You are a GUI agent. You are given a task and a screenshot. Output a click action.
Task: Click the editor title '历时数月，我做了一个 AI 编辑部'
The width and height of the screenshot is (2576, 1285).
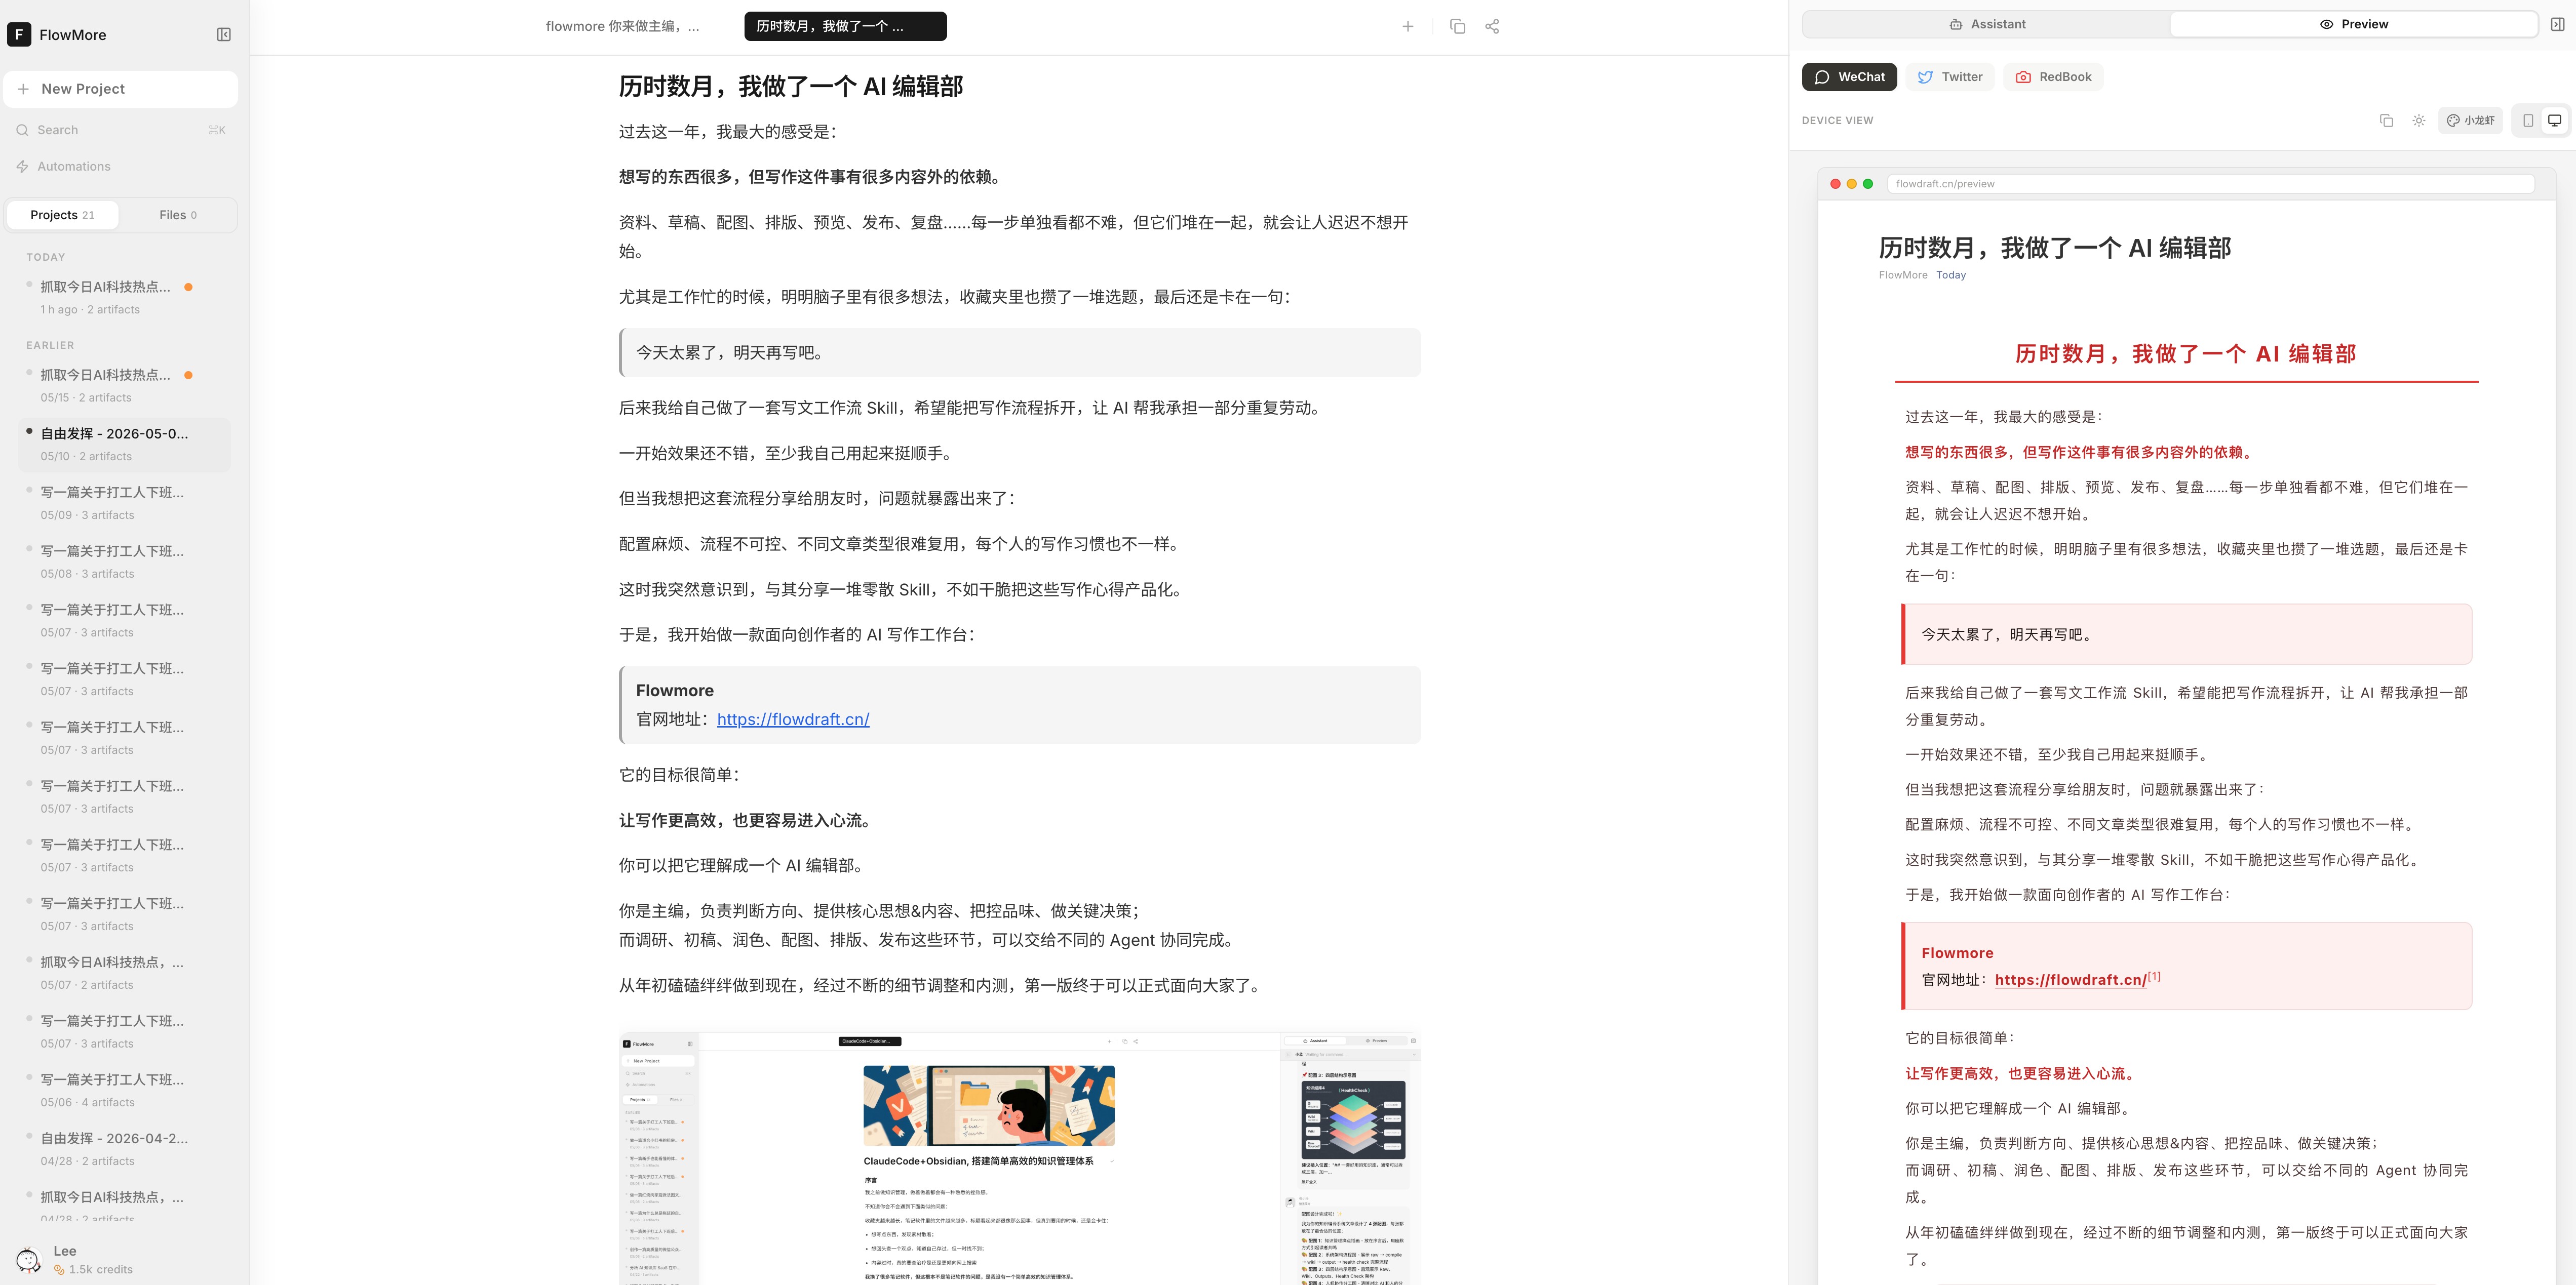790,87
